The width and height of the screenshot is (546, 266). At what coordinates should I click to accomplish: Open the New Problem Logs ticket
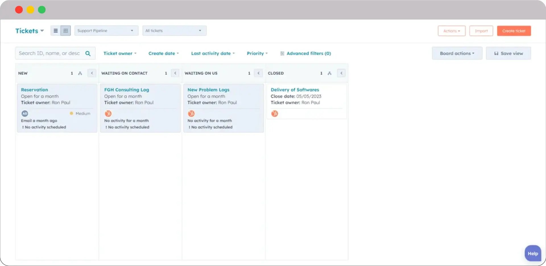click(208, 90)
